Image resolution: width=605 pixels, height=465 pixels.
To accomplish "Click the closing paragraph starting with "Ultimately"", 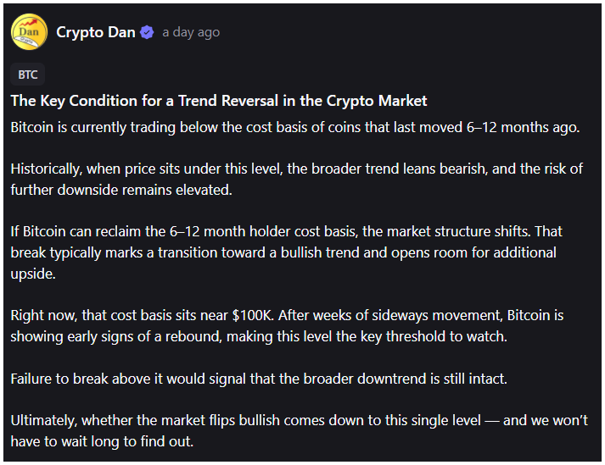I will coord(297,430).
